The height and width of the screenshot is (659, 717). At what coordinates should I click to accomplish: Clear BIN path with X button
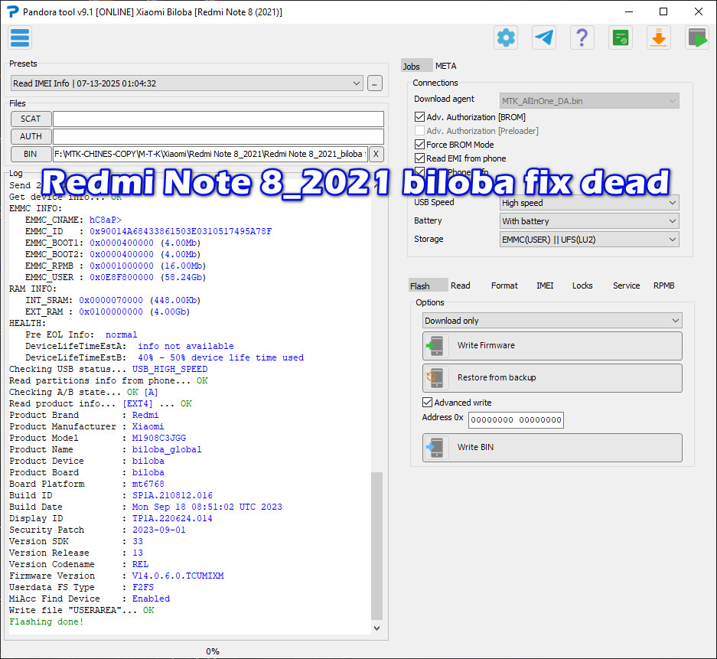coord(376,154)
